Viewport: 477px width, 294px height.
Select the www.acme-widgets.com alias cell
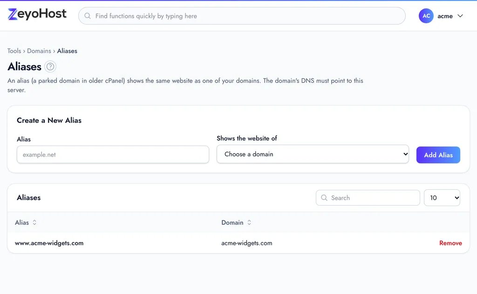click(49, 243)
